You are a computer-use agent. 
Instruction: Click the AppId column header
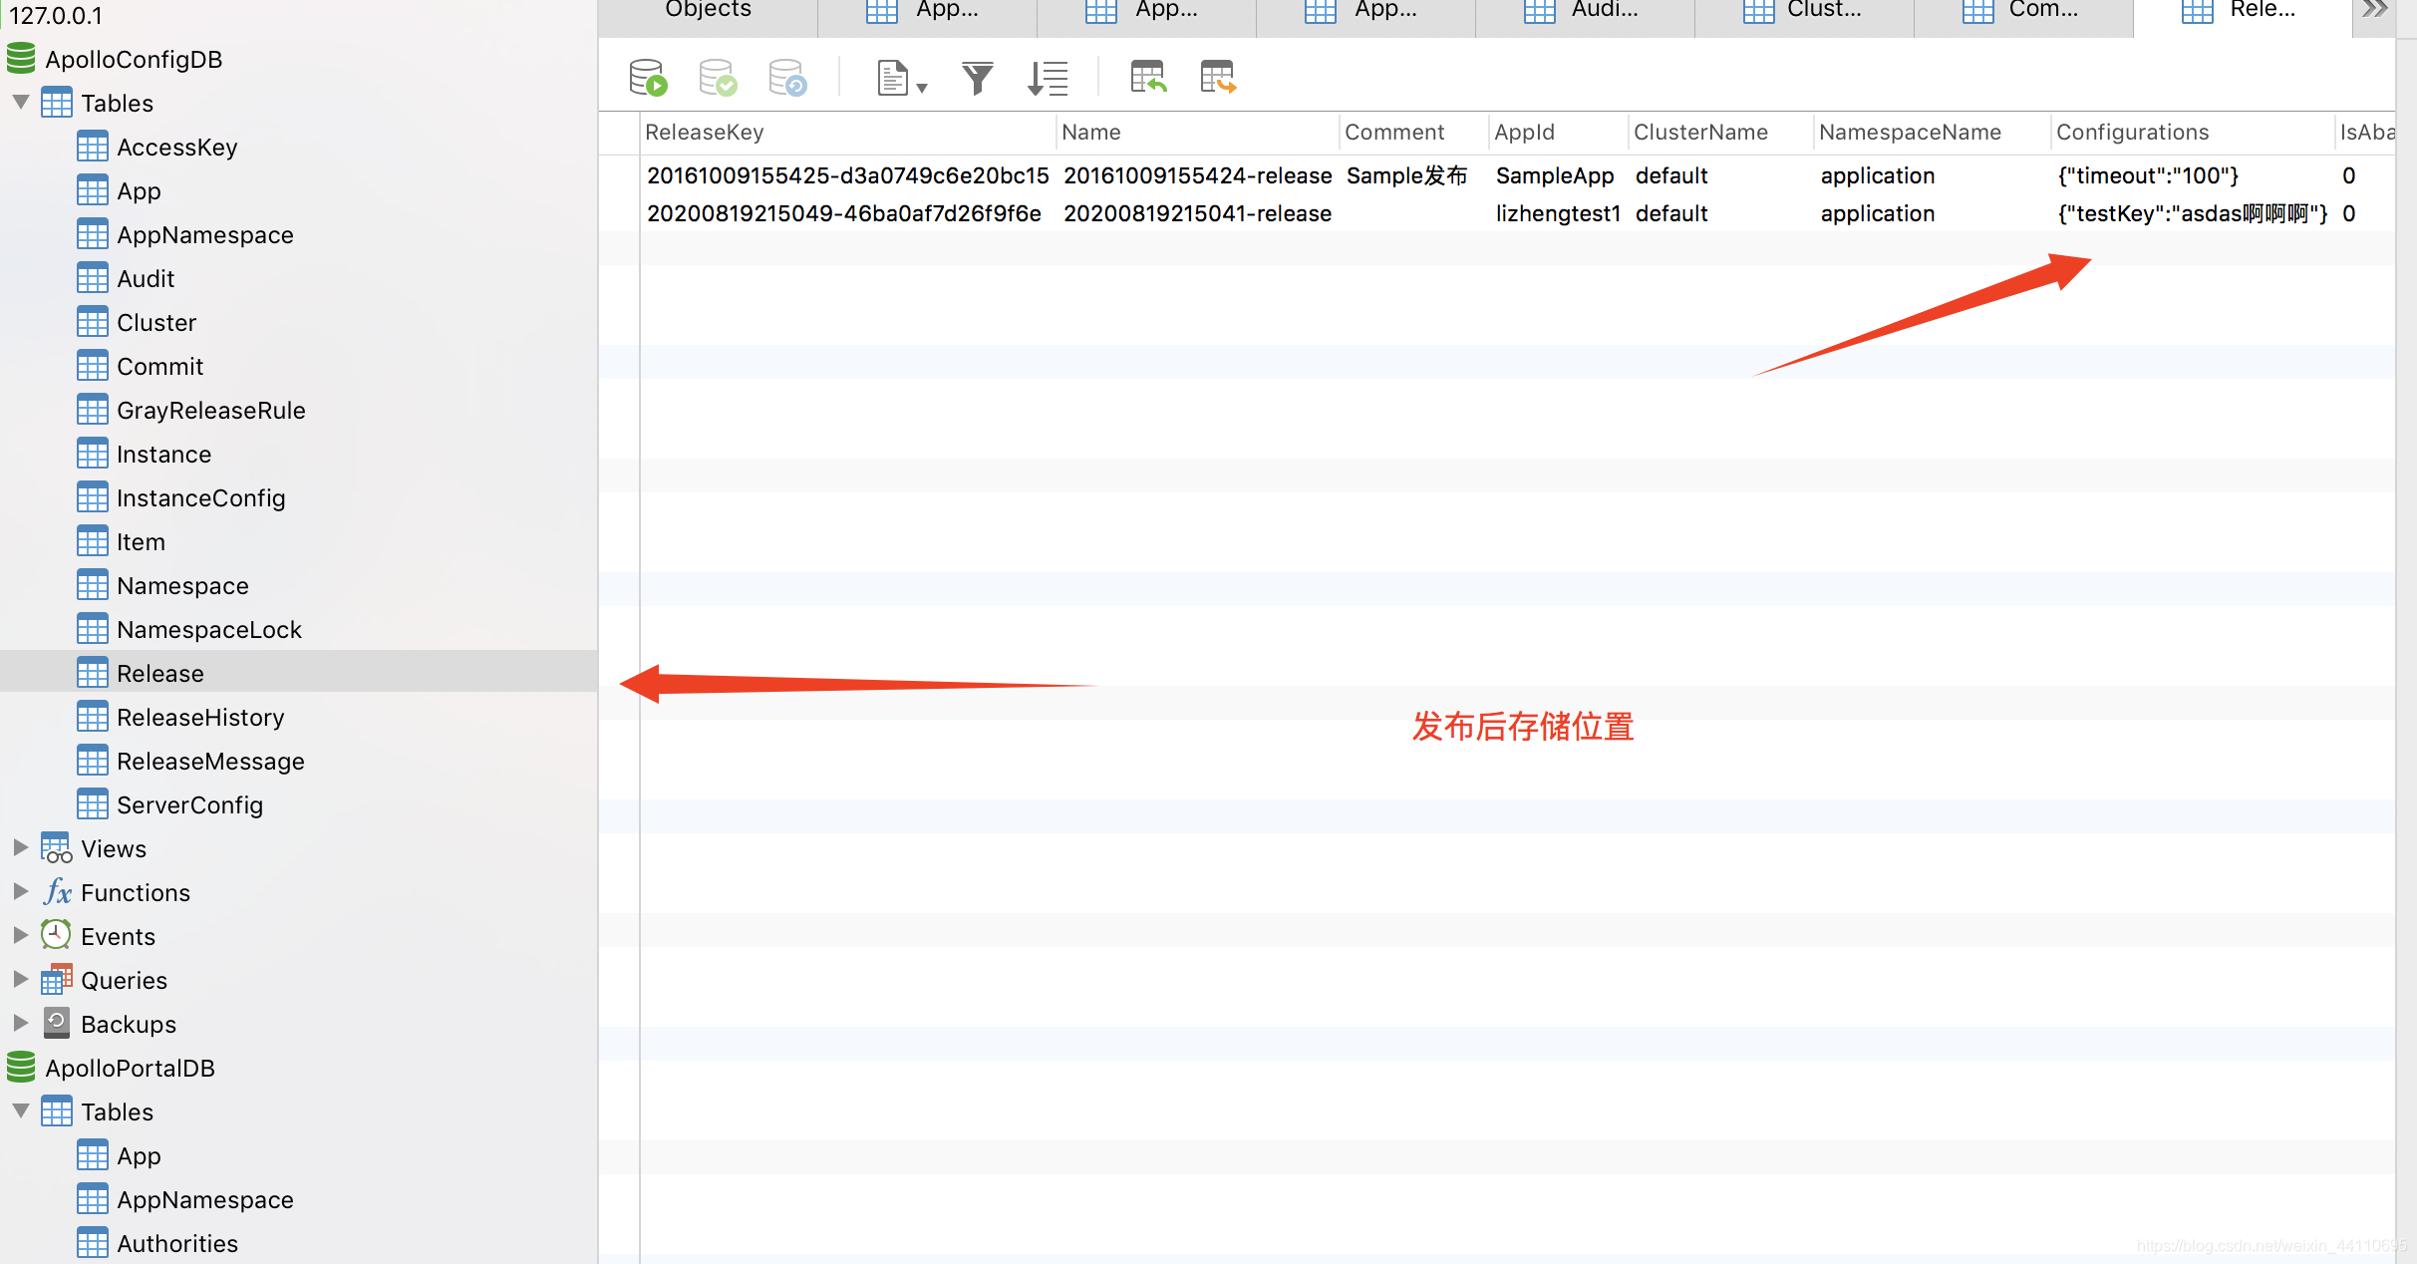(1559, 132)
